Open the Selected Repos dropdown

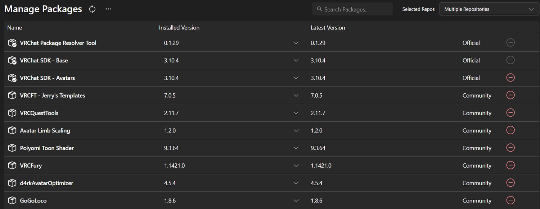click(489, 9)
